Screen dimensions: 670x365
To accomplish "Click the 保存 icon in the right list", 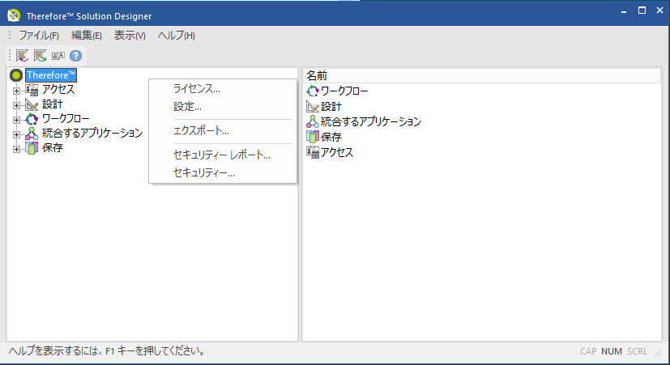I will (313, 137).
